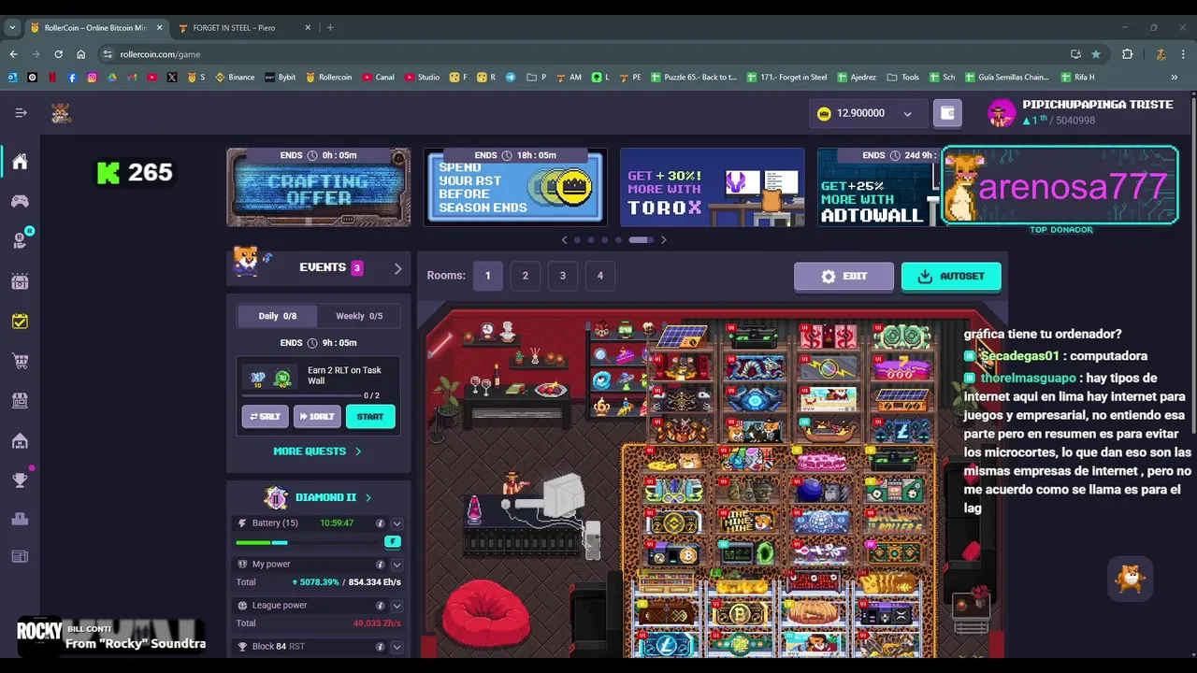Screen dimensions: 1197x673
Task: Click the START quest button
Action: 370,417
